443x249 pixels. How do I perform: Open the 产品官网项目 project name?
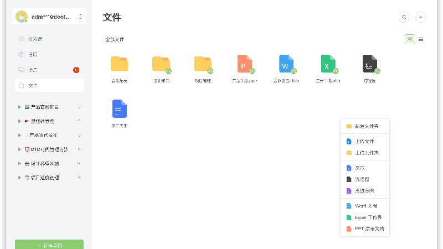[45, 107]
